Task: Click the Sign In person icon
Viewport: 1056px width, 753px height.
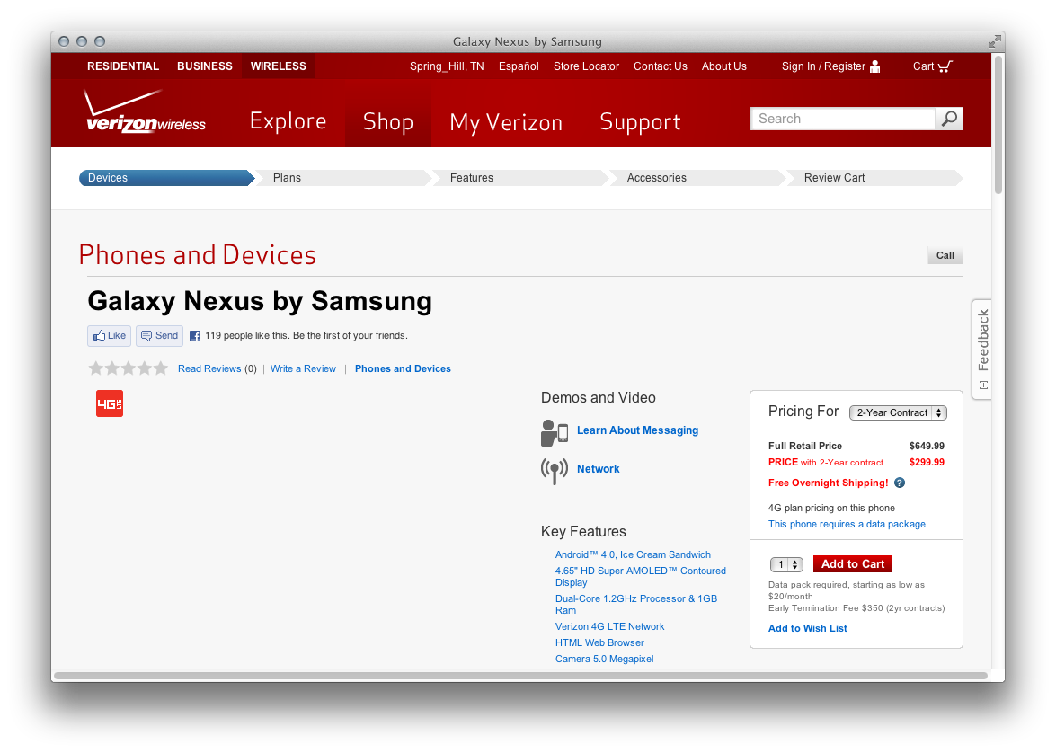Action: [874, 66]
